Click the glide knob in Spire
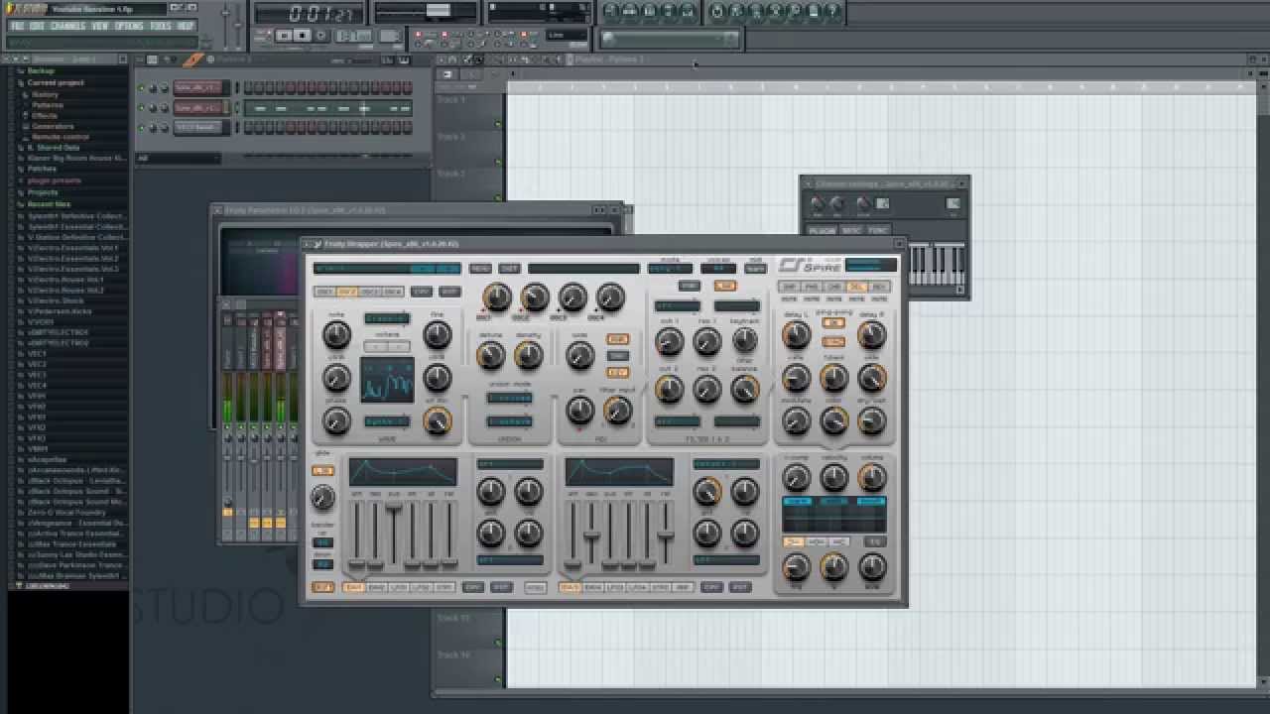 tap(322, 498)
